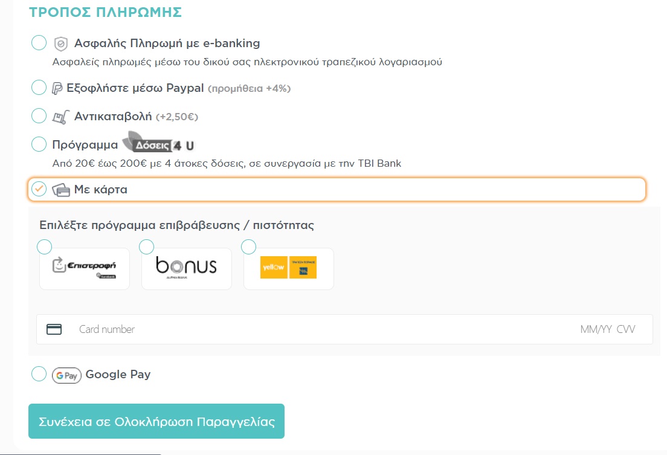Click the Δόσεις 4 U logo
The height and width of the screenshot is (455, 667).
click(x=158, y=143)
